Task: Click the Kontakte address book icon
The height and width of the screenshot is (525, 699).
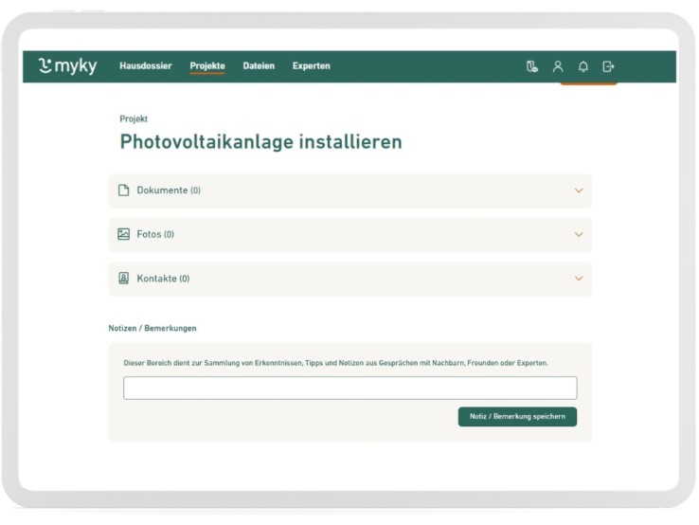Action: click(123, 279)
